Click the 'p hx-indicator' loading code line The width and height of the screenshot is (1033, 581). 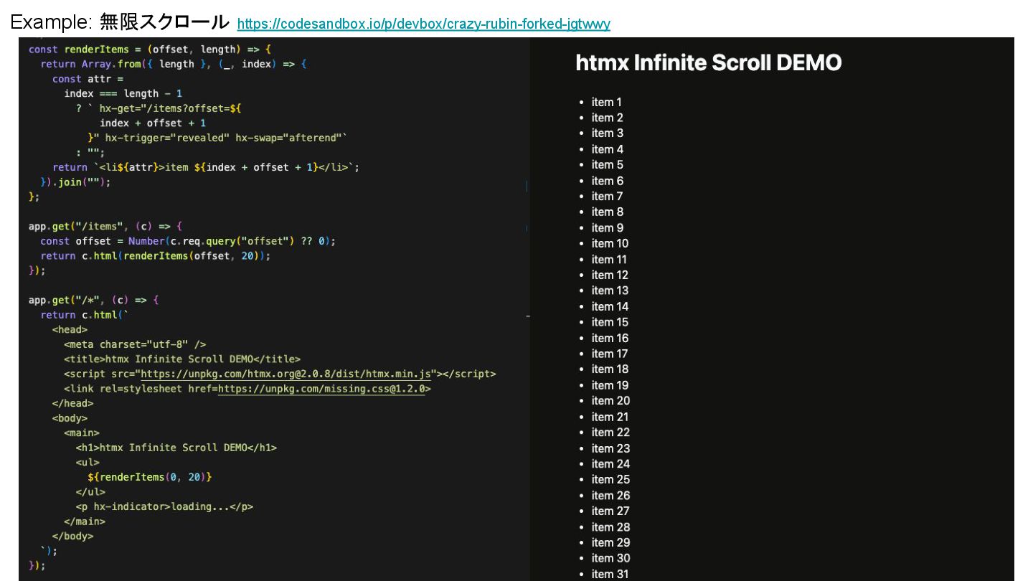click(164, 506)
